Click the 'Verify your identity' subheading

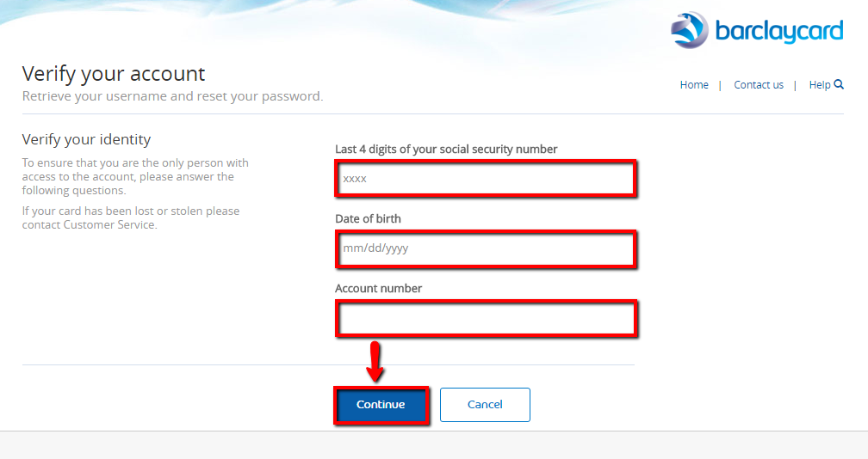pyautogui.click(x=86, y=139)
